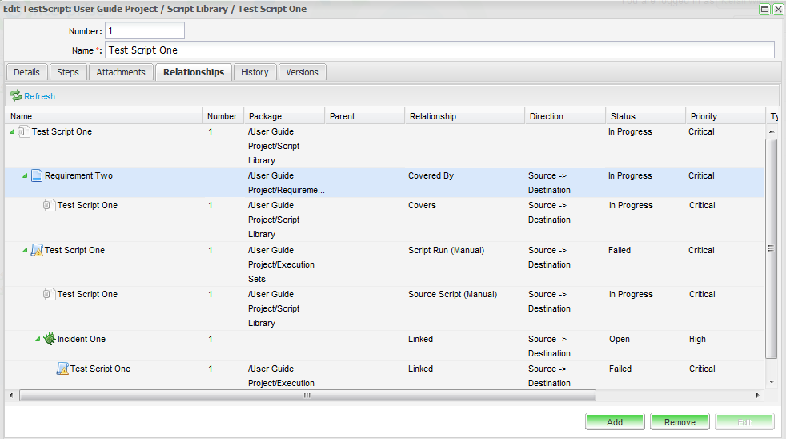Click the Requirement Two document icon
The height and width of the screenshot is (439, 786).
36,176
